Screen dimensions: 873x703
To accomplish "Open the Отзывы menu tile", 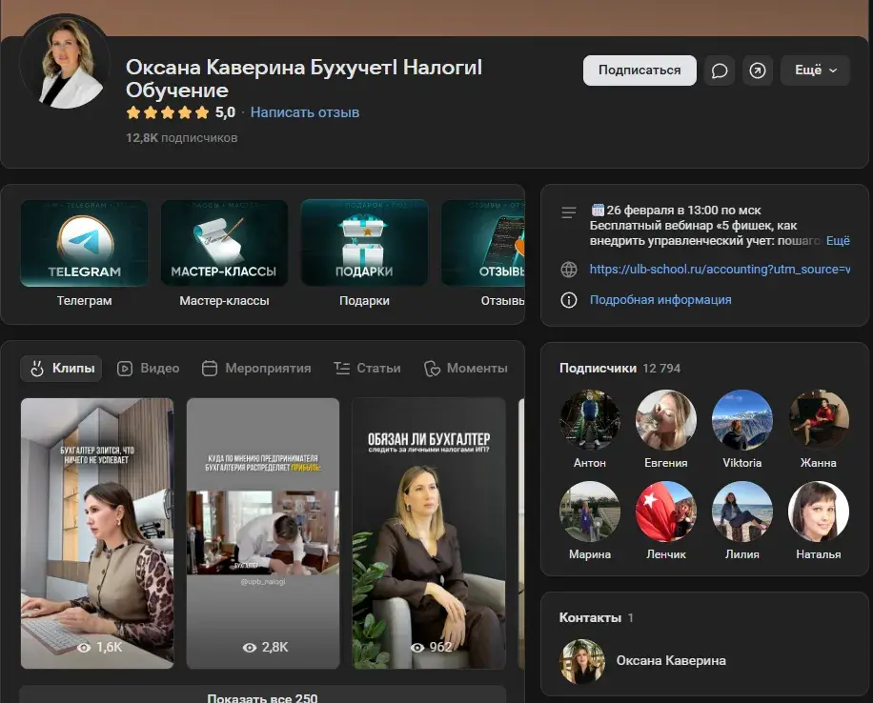I will coord(483,254).
